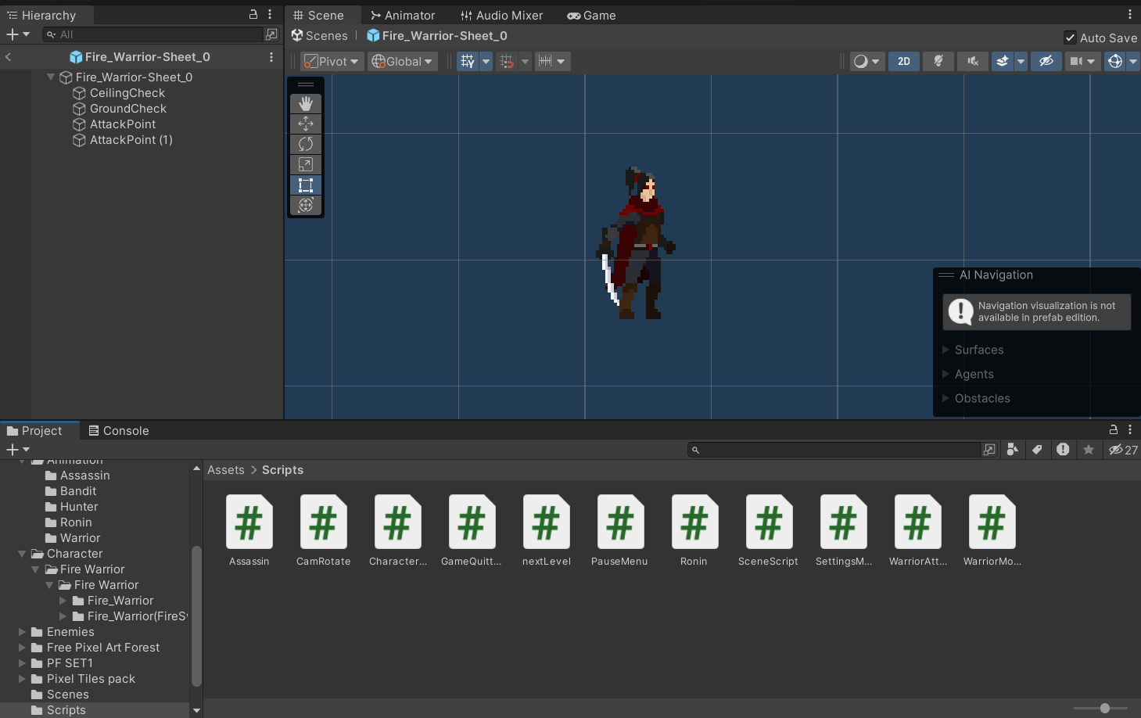Open the Scene view three-dot options menu

(x=1130, y=14)
